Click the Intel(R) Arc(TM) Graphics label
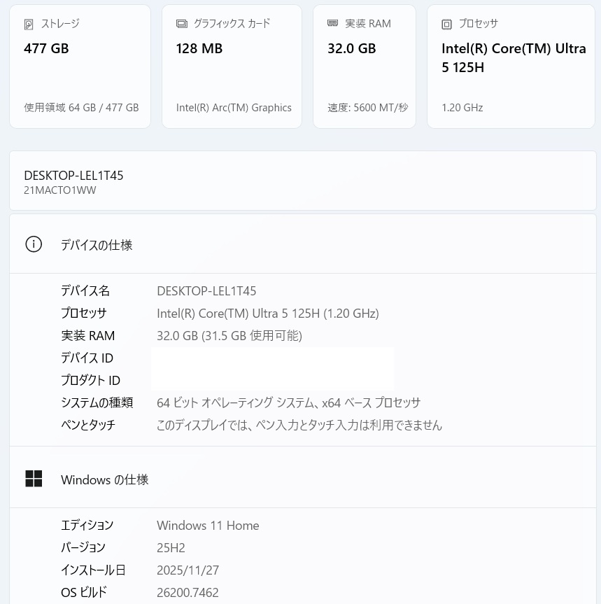Viewport: 601px width, 604px height. click(x=234, y=108)
